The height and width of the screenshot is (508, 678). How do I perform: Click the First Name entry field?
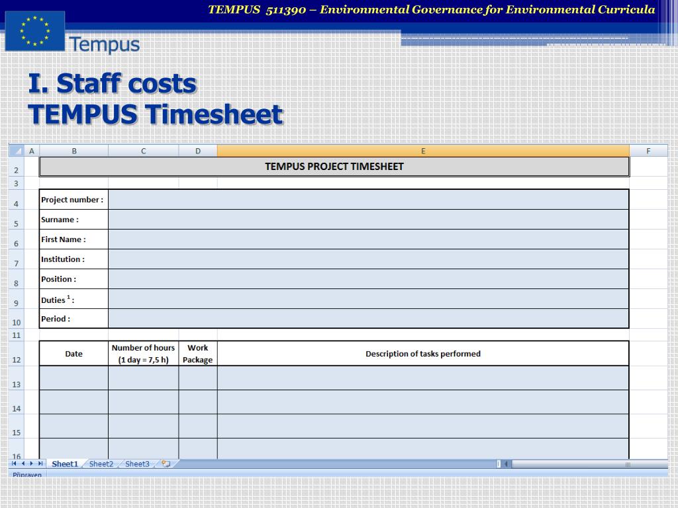(x=368, y=239)
